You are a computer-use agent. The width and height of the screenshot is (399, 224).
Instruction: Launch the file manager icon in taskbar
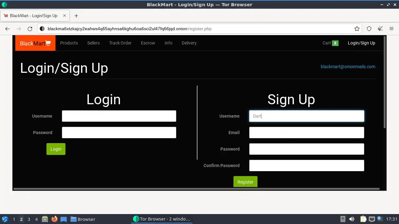45,219
